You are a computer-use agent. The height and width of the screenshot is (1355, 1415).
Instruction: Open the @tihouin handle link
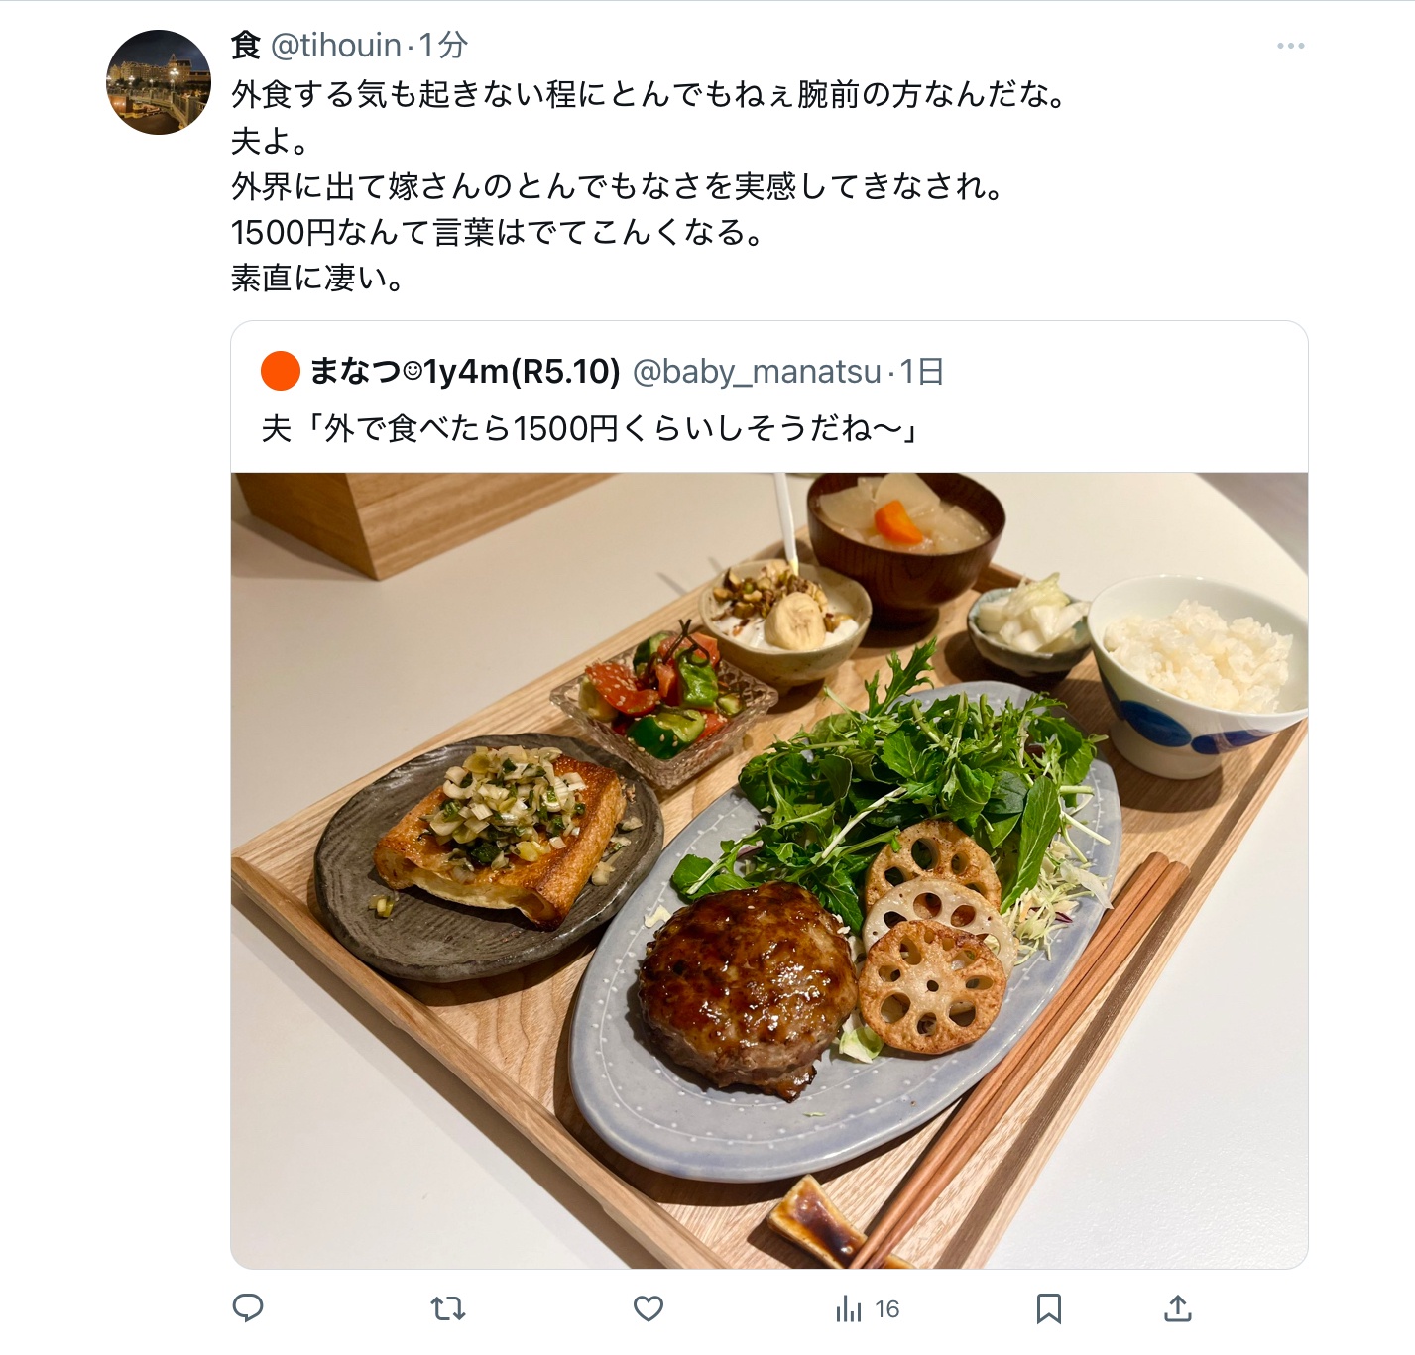pyautogui.click(x=336, y=46)
